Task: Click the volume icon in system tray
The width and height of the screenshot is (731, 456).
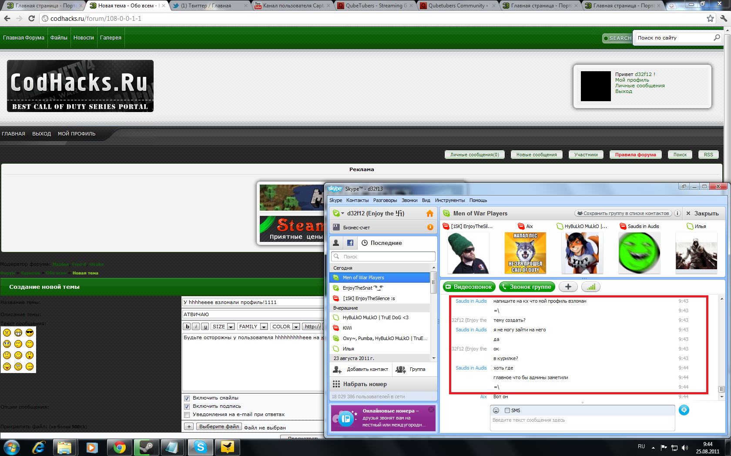Action: click(685, 447)
